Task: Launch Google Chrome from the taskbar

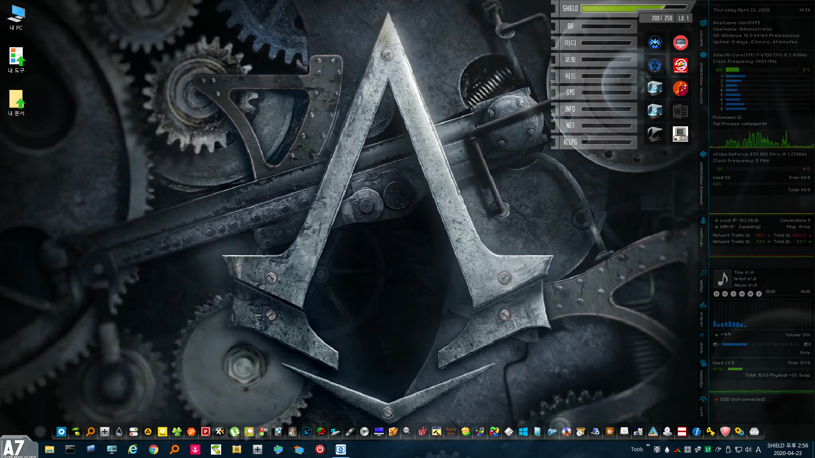Action: [154, 450]
